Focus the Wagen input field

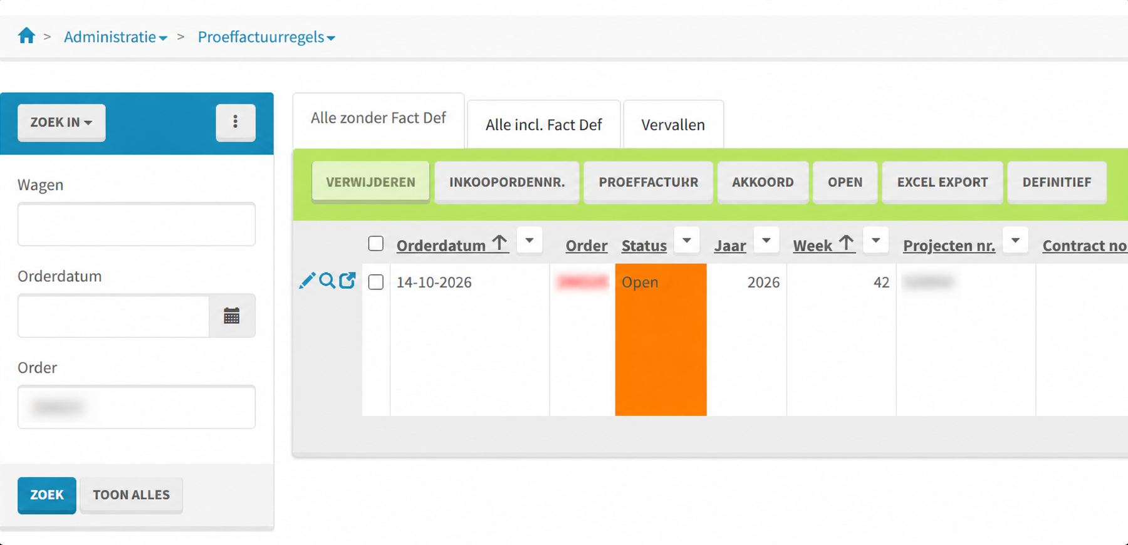[137, 224]
